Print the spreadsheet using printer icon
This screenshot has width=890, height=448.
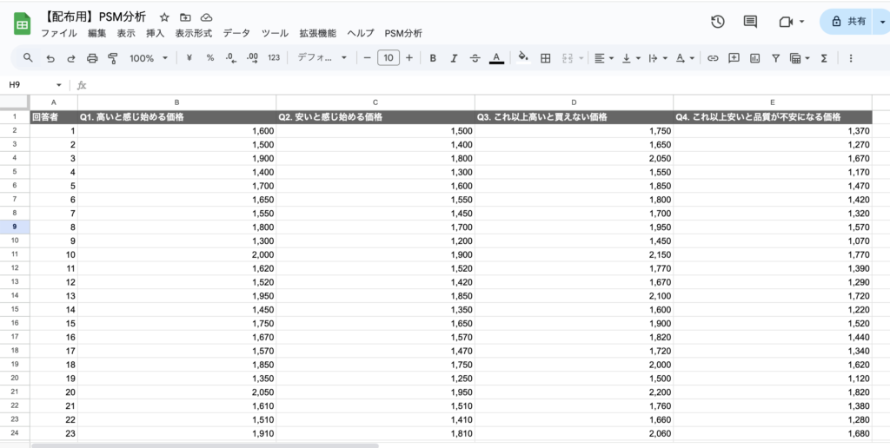coord(92,58)
